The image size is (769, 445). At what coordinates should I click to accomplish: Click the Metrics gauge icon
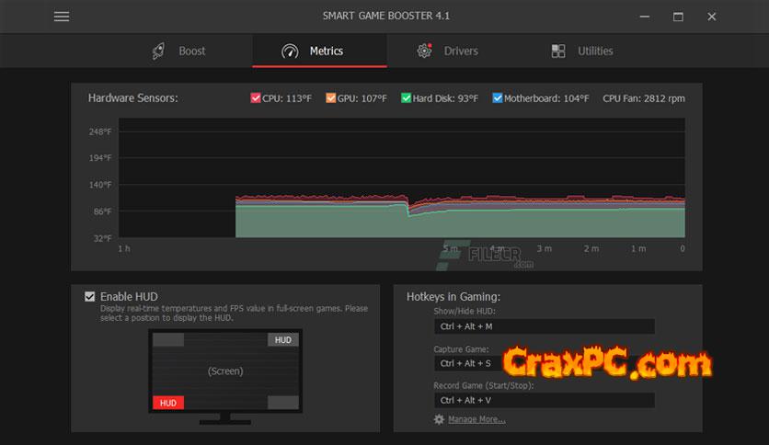291,51
